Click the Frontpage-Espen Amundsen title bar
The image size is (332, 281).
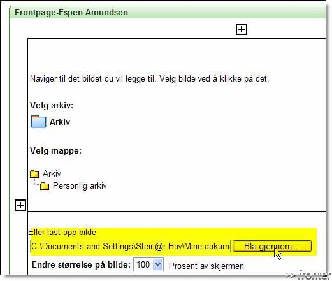click(x=168, y=13)
